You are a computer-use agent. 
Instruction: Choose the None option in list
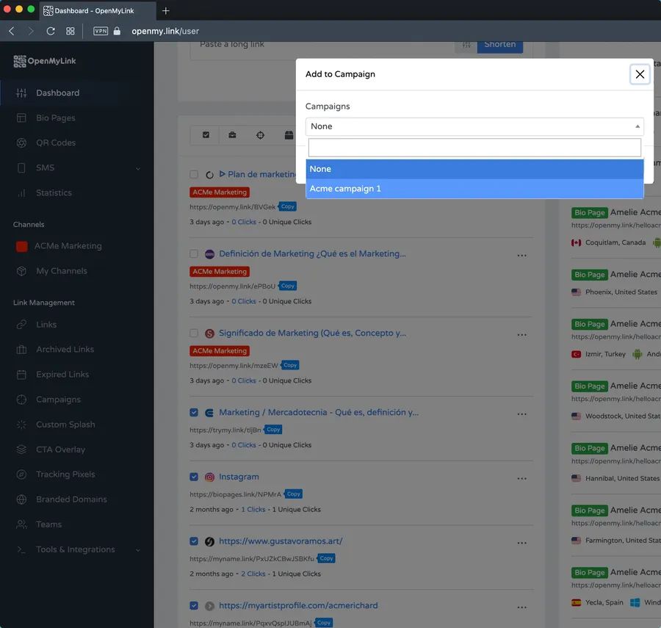[474, 169]
